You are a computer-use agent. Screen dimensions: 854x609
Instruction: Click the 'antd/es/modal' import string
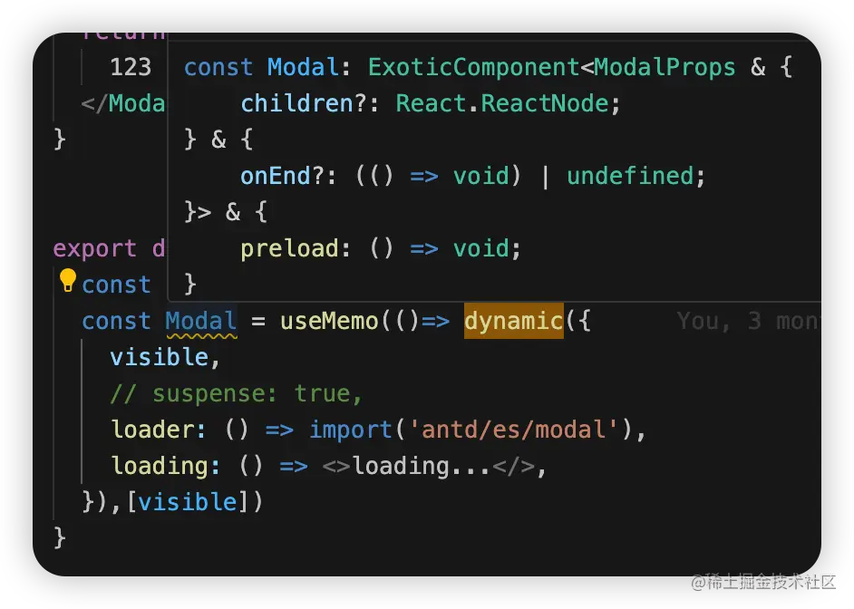512,430
